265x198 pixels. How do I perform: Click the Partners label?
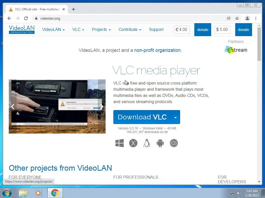pyautogui.click(x=236, y=42)
